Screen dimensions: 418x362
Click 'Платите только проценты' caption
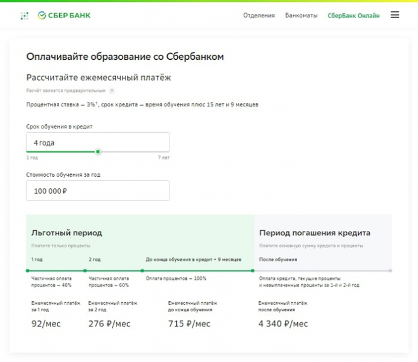pos(61,246)
